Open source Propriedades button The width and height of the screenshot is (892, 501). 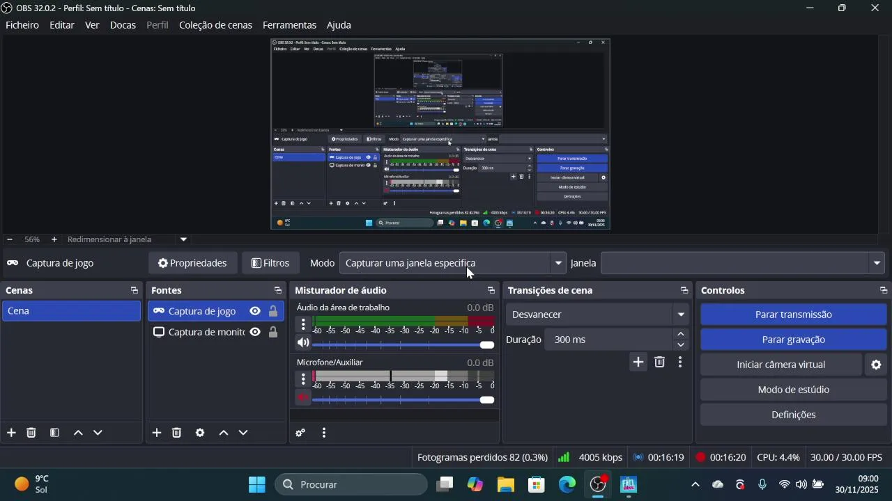coord(192,263)
